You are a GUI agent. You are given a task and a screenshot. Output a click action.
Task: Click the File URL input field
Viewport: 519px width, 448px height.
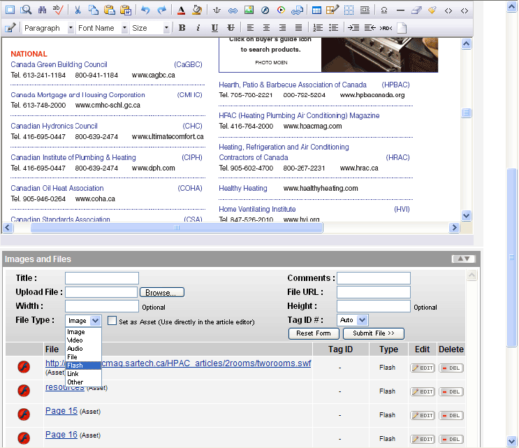pos(374,292)
